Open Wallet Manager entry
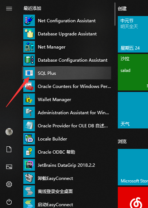 point(67,99)
